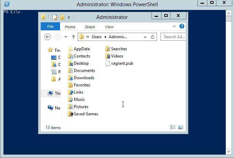
Task: Select Recent places under Favorites pane
Action: coord(56,72)
